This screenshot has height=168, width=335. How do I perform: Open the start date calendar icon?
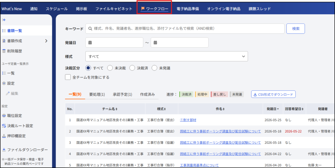click(90, 43)
